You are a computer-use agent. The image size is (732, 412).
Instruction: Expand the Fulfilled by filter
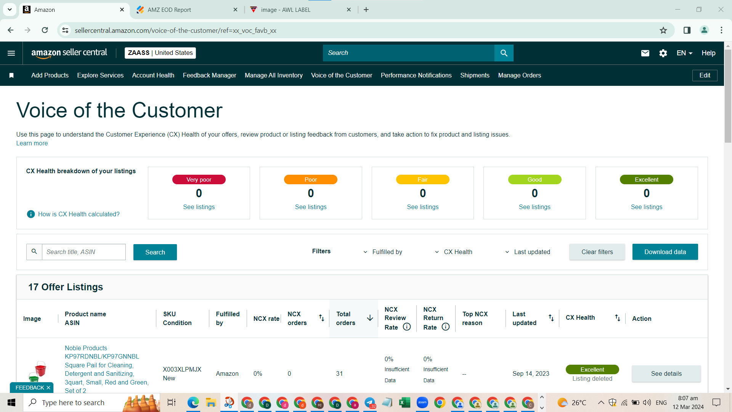point(383,252)
